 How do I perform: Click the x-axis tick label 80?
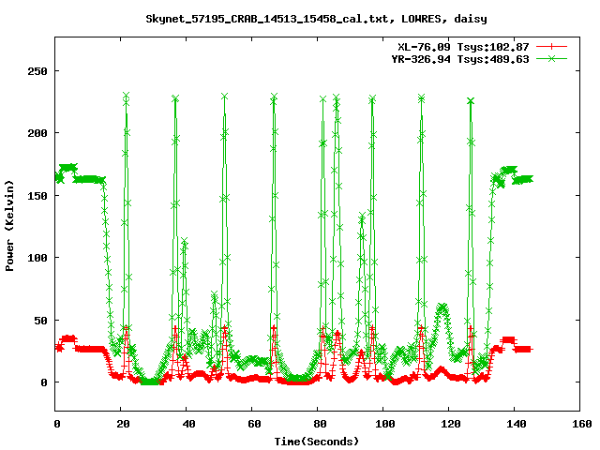pos(320,424)
